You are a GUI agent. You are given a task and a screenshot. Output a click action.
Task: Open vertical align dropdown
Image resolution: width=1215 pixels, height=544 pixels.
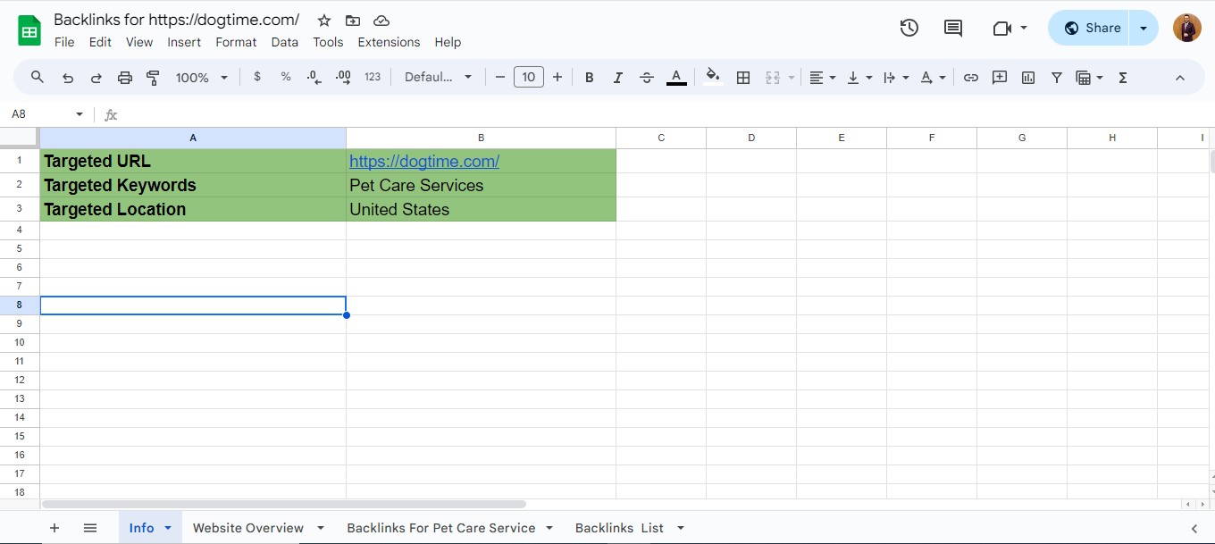click(859, 78)
